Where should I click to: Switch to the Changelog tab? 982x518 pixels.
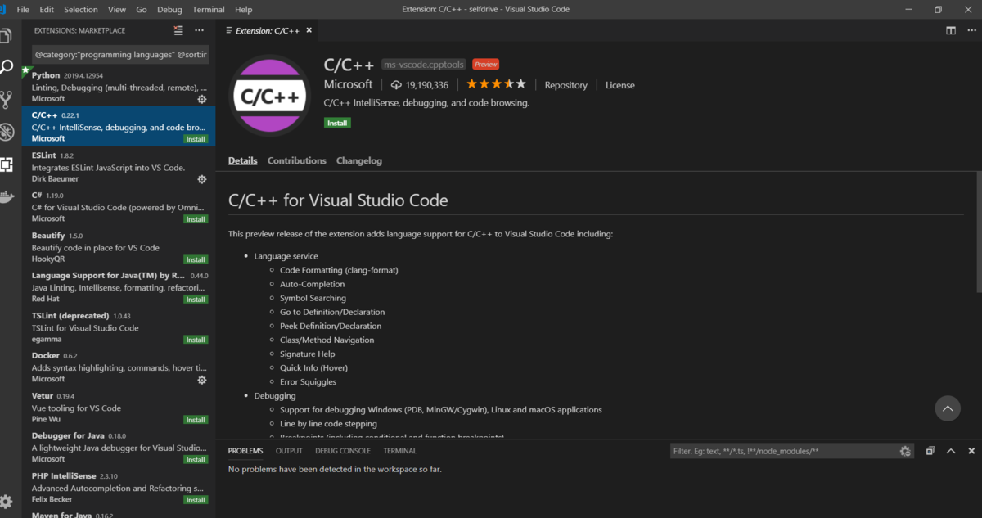point(359,160)
